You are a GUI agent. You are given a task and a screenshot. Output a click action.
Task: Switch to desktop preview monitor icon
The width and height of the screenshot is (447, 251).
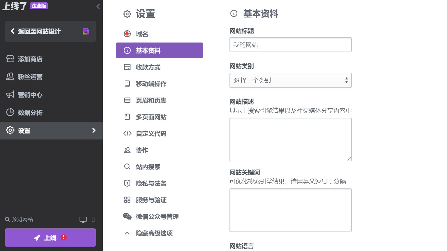[x=83, y=220]
